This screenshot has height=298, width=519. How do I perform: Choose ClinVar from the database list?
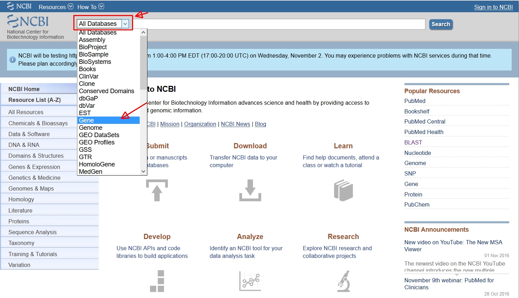108,76
